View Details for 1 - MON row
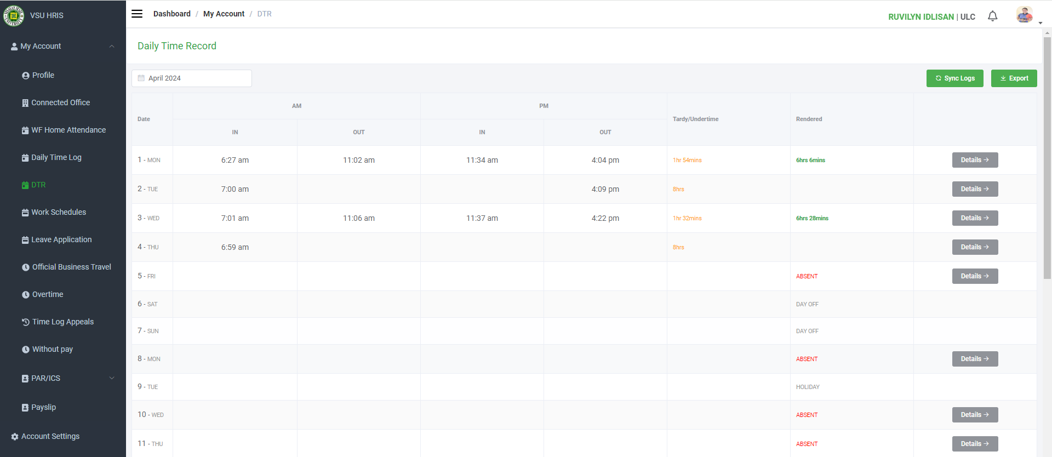Image resolution: width=1052 pixels, height=457 pixels. tap(975, 160)
